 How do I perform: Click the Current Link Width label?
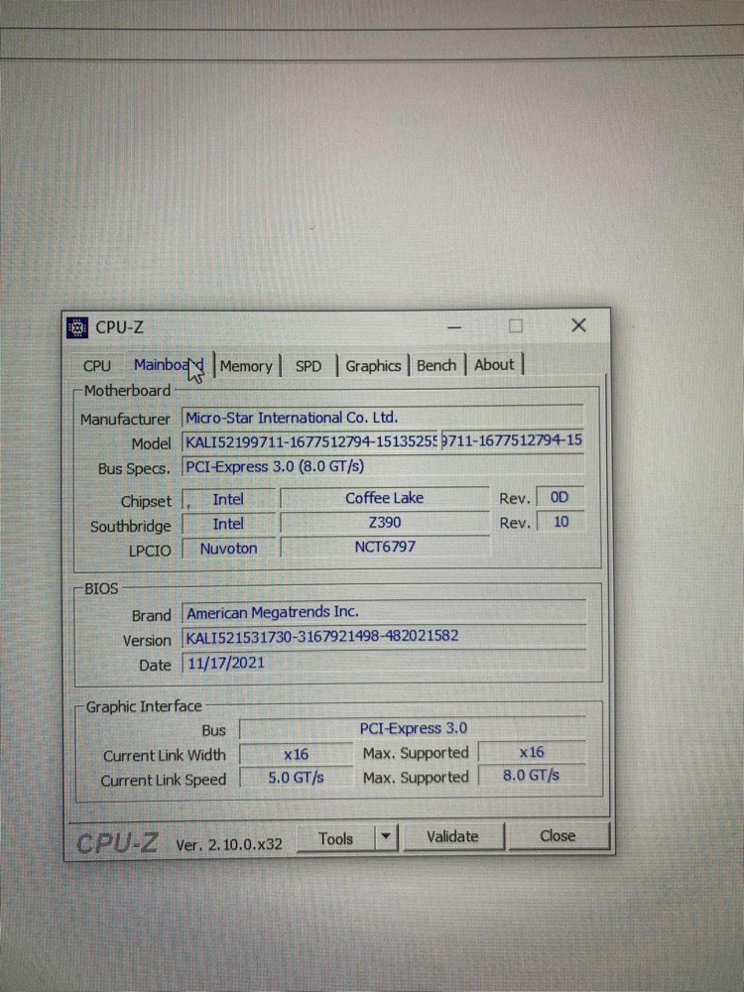(x=165, y=756)
